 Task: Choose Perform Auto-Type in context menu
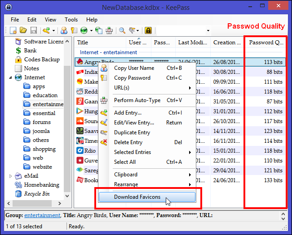(x=147, y=100)
